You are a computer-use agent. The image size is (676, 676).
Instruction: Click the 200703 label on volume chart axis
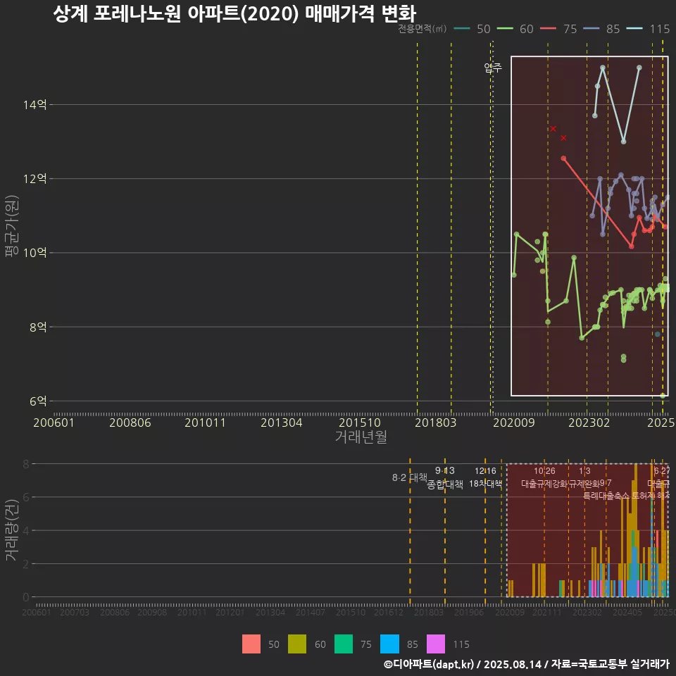[x=74, y=612]
